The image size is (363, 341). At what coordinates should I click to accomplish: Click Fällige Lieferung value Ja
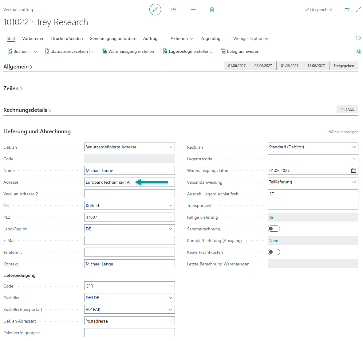(313, 217)
